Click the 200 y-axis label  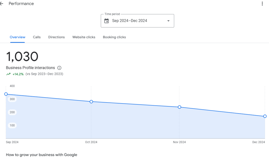point(12,112)
